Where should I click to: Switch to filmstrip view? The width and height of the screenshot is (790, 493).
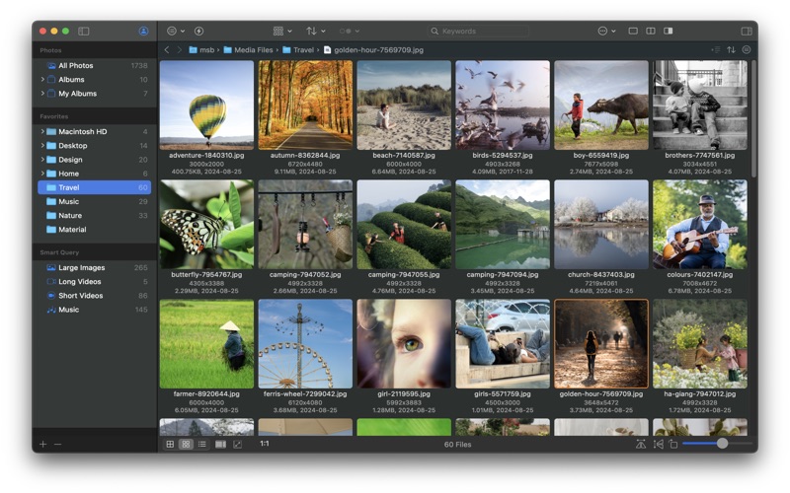click(x=220, y=445)
